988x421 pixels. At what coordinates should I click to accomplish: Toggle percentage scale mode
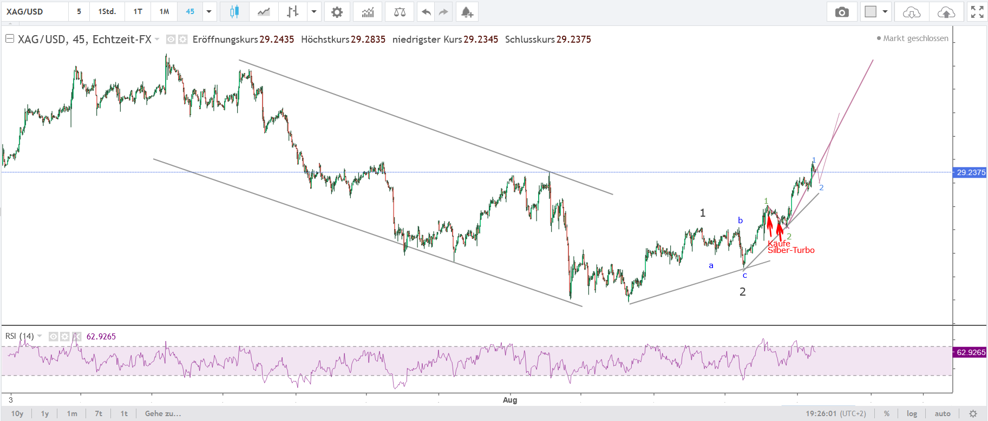887,413
